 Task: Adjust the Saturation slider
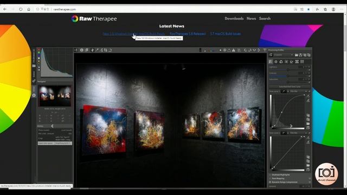288,82
